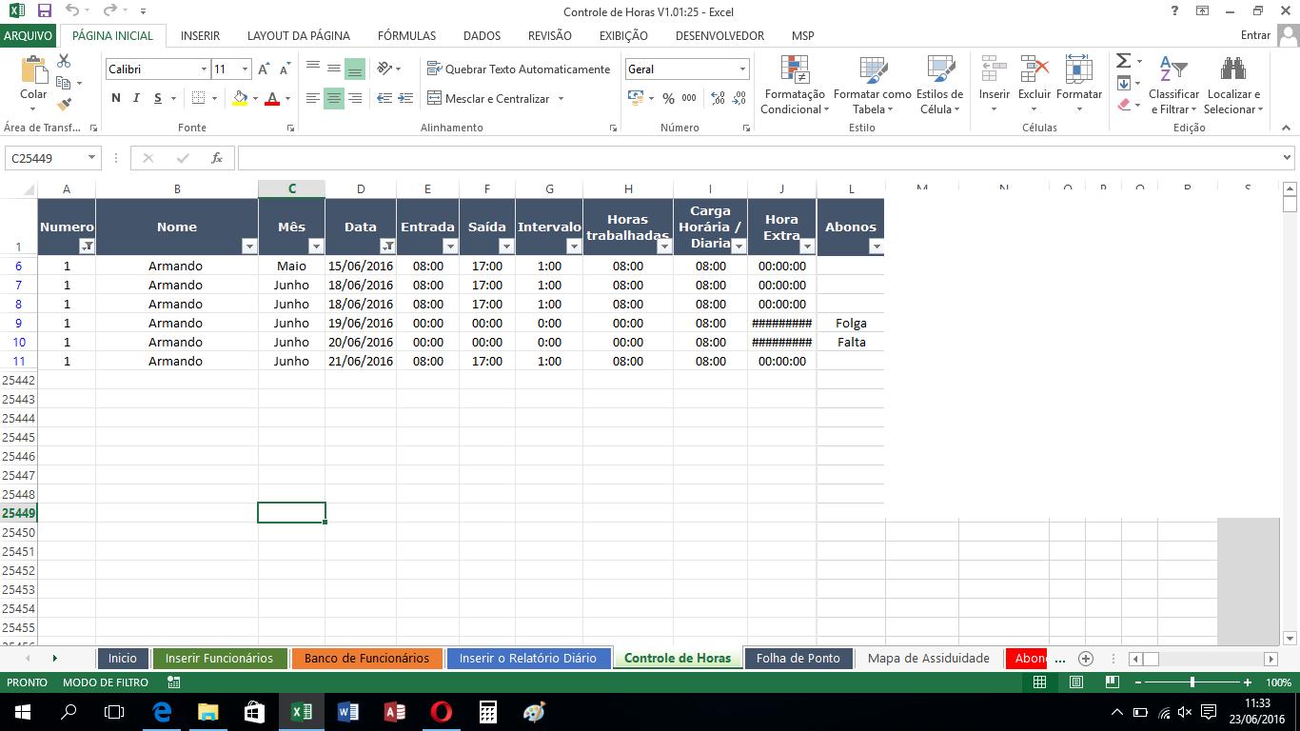
Task: Click the Save icon in quick access toolbar
Action: pos(44,10)
